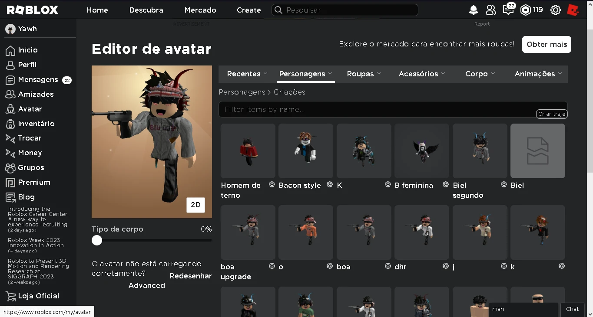Open Create in top navigation
593x317 pixels.
click(x=249, y=10)
